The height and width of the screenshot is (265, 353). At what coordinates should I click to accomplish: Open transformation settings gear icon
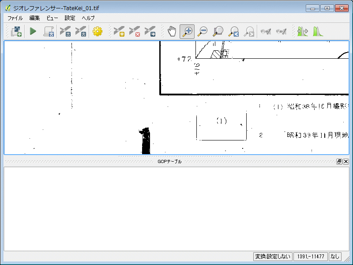coord(98,31)
